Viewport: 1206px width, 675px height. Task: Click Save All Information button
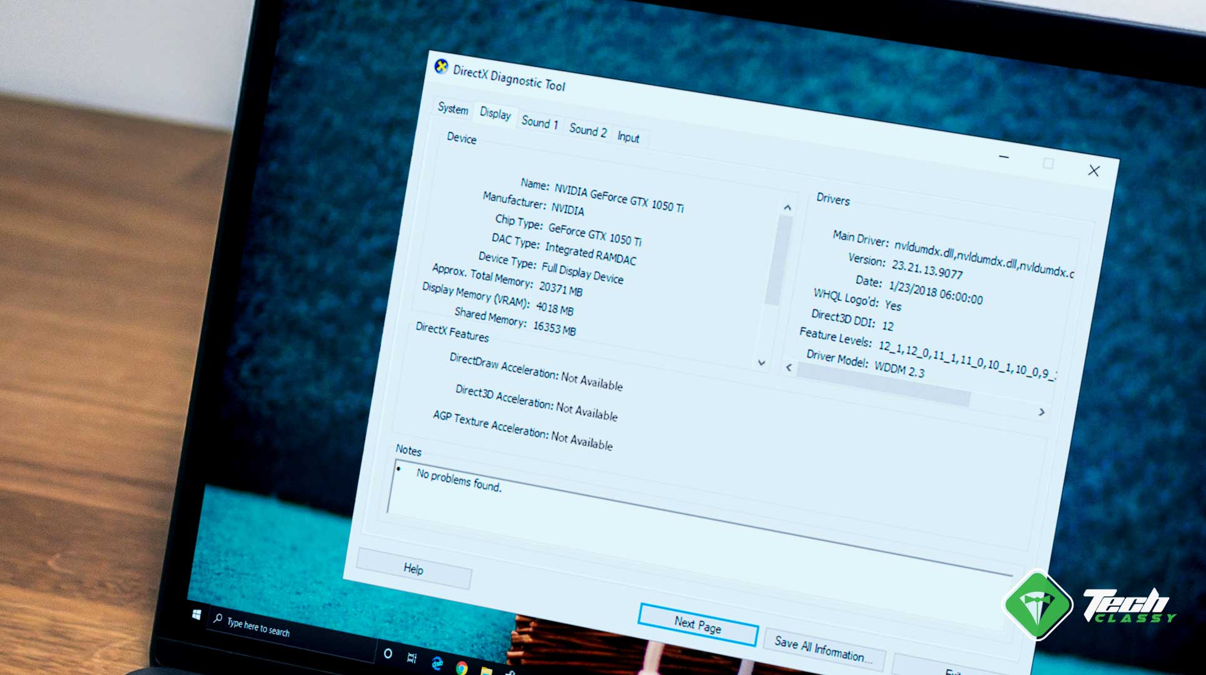tap(823, 650)
